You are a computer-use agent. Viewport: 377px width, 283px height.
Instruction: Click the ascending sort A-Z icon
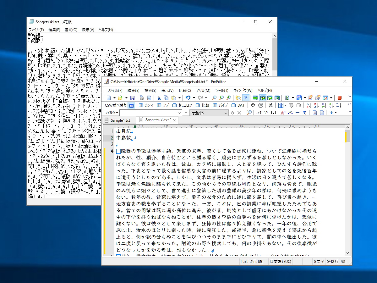click(x=309, y=105)
